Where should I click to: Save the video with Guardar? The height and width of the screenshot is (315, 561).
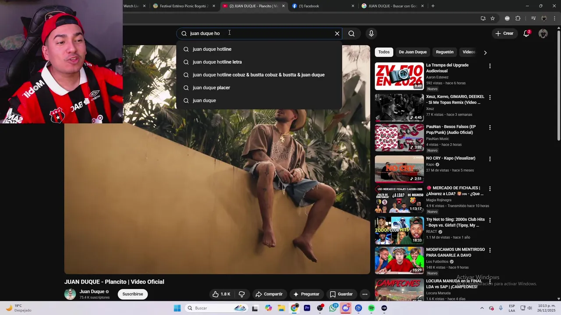pos(341,294)
